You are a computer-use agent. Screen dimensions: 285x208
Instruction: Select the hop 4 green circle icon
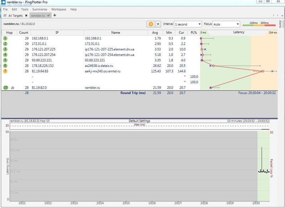click(5, 55)
